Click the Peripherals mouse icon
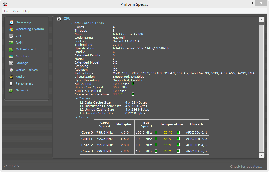Image resolution: width=269 pixels, height=172 pixels. 11,84
